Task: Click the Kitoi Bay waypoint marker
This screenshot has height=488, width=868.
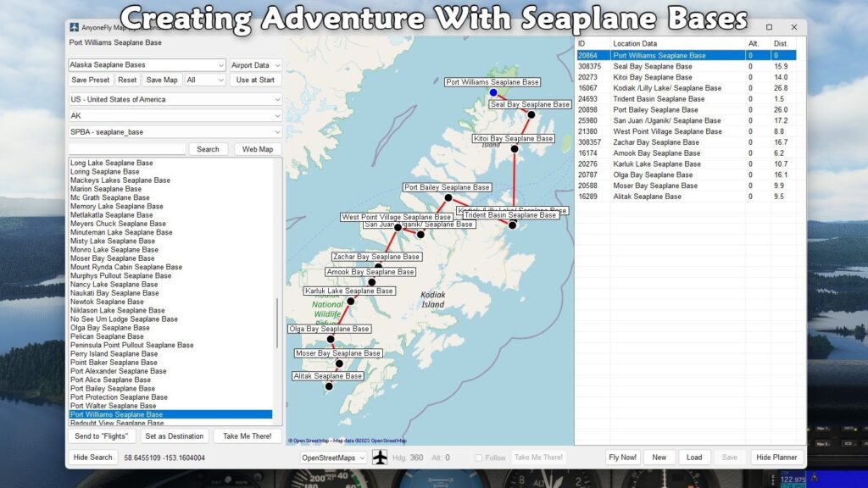Action: (515, 148)
